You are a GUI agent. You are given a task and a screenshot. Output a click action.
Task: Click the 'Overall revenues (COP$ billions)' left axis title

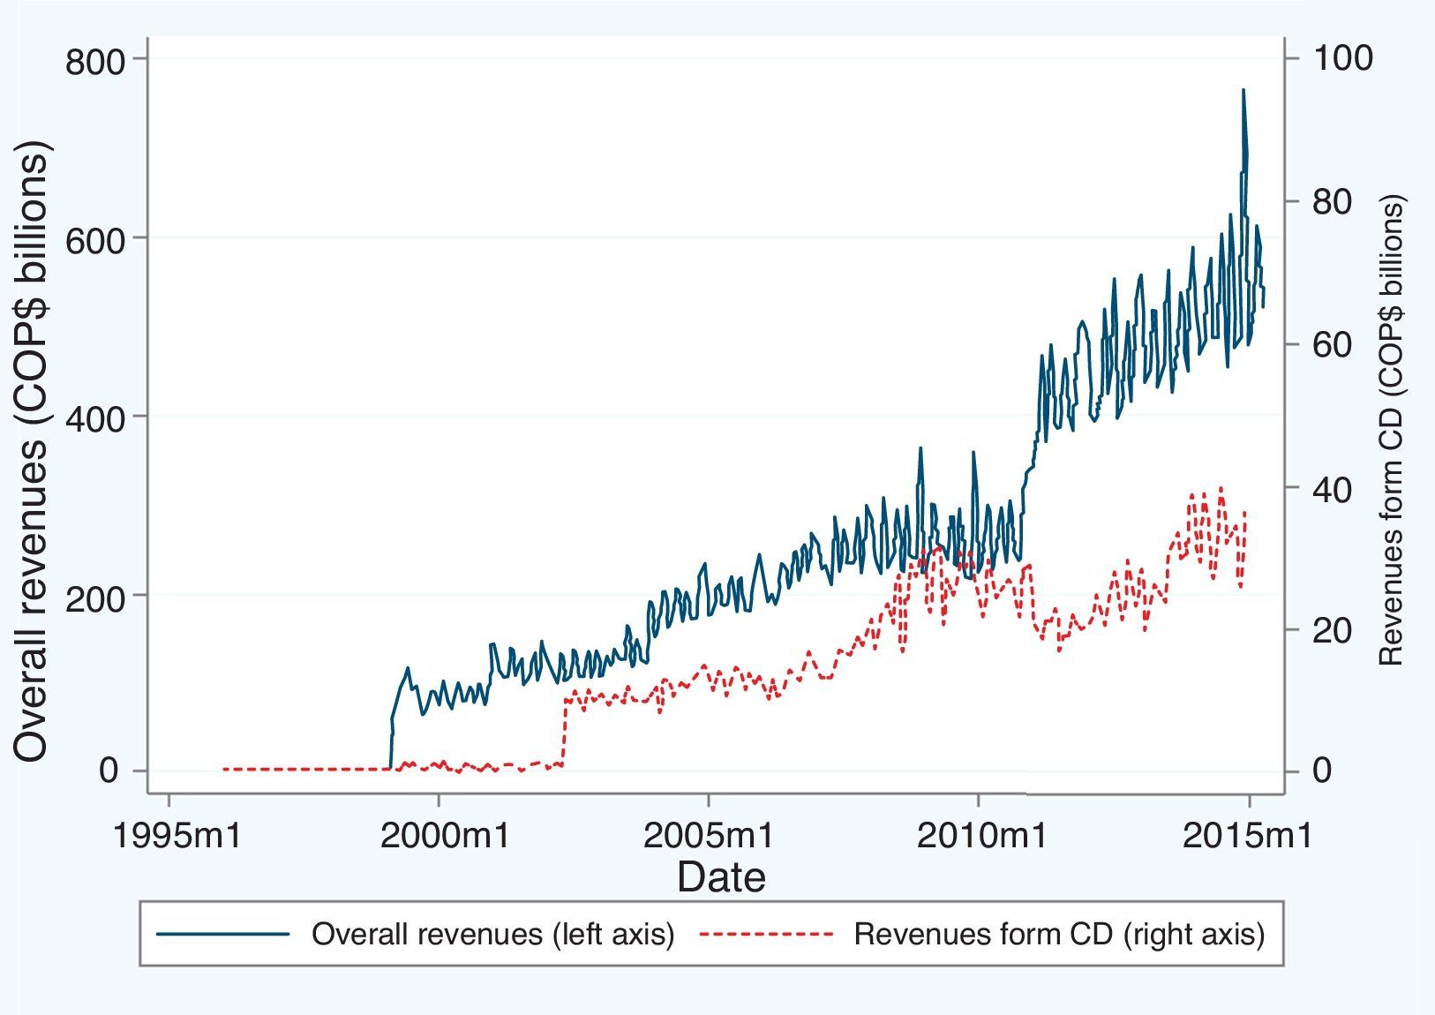31,450
